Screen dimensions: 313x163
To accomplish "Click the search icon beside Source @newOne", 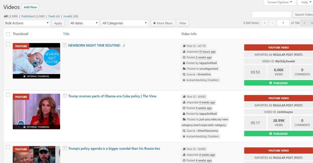I will (x=184, y=75).
